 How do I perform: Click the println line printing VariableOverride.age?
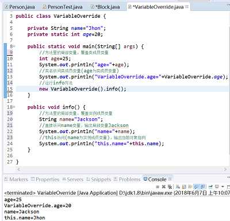133,77
